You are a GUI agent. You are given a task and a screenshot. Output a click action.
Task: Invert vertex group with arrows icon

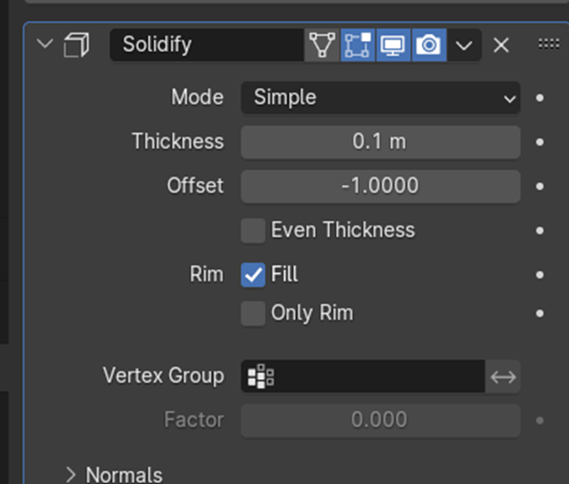(503, 376)
